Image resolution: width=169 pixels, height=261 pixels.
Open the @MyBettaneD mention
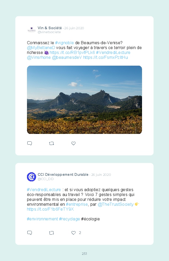tap(41, 48)
